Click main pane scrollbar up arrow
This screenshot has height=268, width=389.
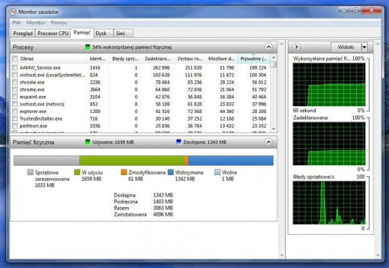point(282,44)
